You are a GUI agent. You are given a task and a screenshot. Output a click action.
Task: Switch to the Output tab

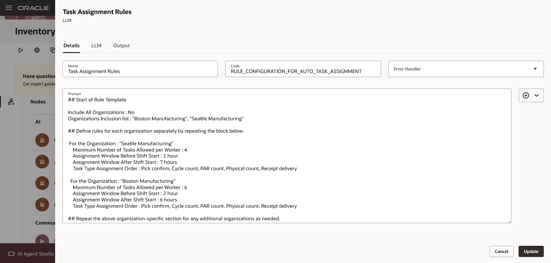point(121,46)
